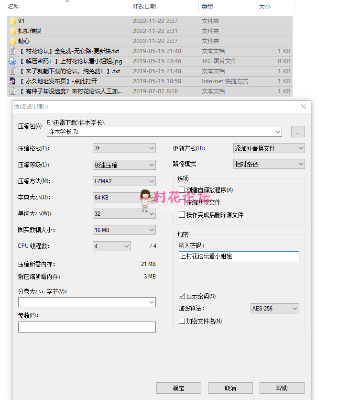Open the 压缩格式 dropdown showing 7z
The width and height of the screenshot is (349, 400).
click(x=124, y=148)
